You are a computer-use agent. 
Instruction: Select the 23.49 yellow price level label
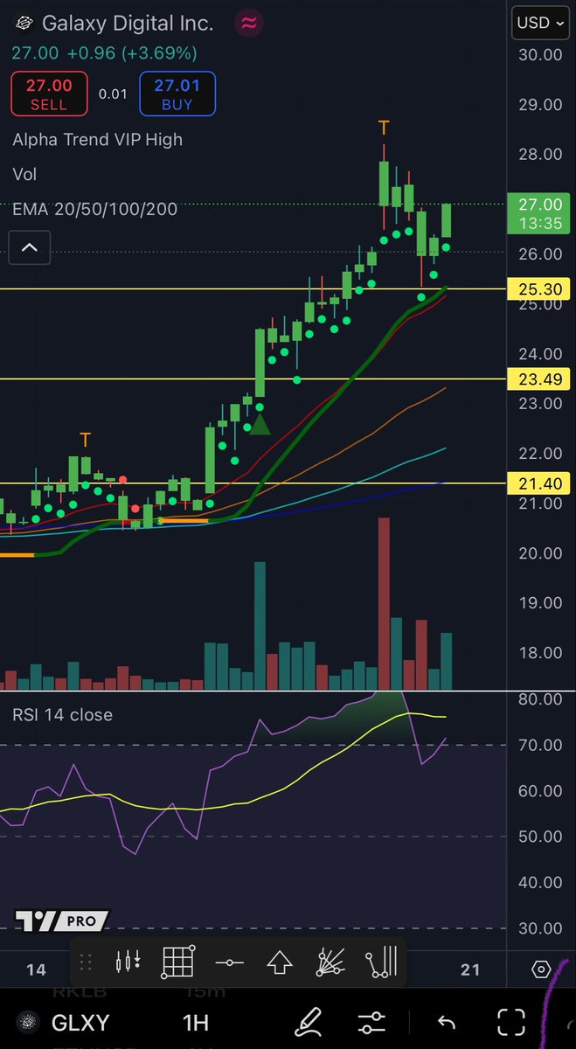tap(539, 379)
